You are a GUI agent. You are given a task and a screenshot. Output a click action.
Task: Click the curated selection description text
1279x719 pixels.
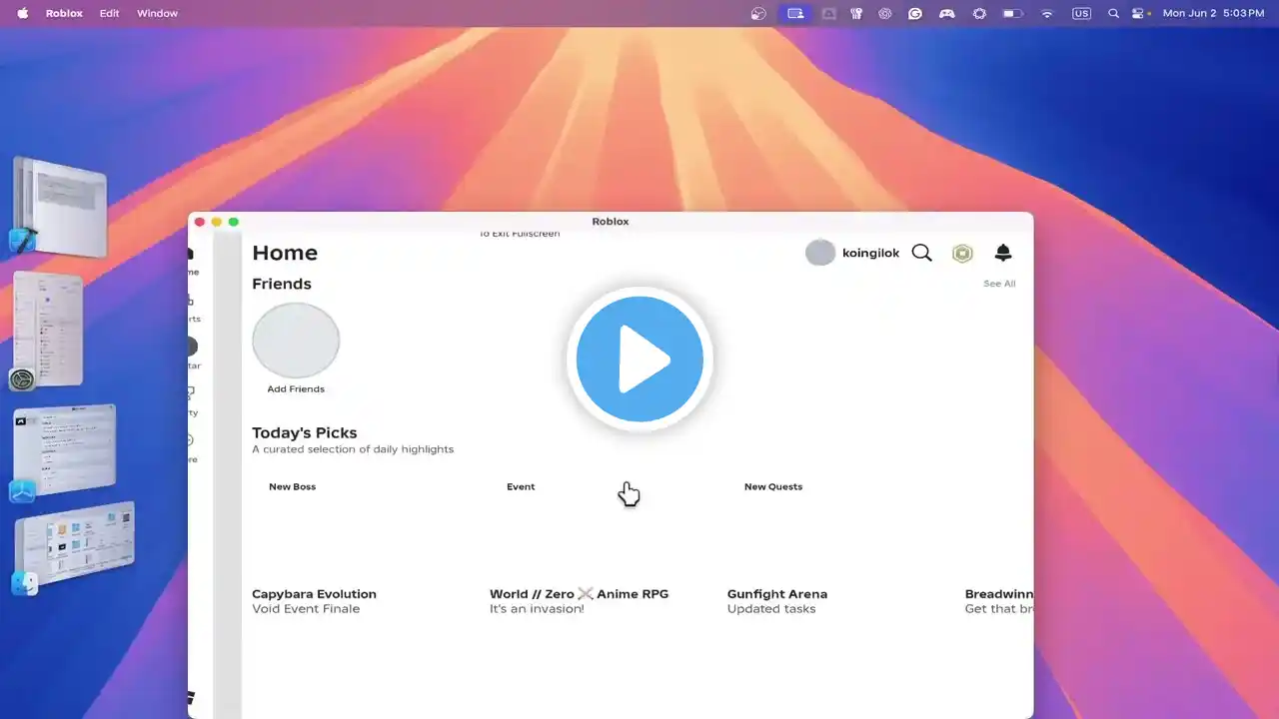(353, 449)
